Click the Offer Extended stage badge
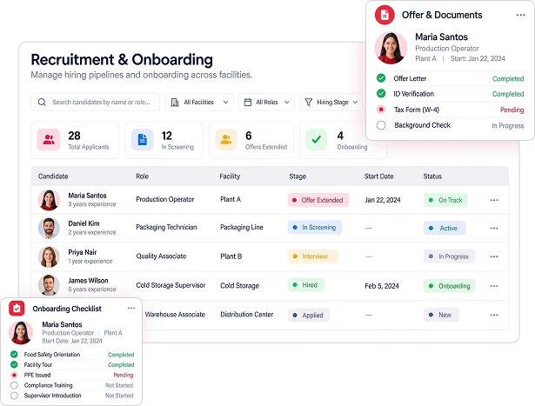 pos(318,200)
